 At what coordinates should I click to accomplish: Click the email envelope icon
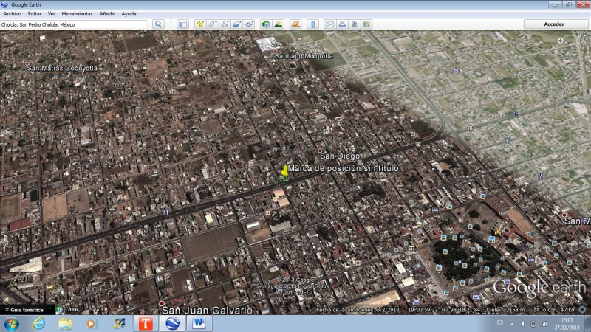(x=330, y=24)
